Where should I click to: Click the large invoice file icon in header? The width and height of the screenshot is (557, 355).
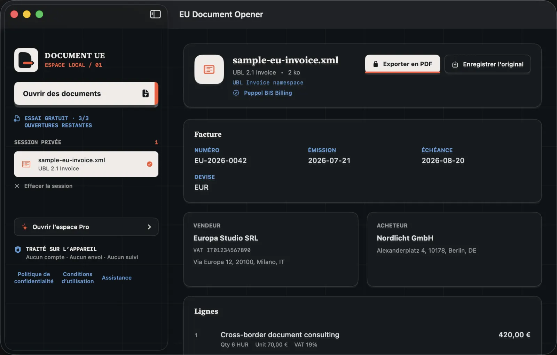tap(209, 69)
